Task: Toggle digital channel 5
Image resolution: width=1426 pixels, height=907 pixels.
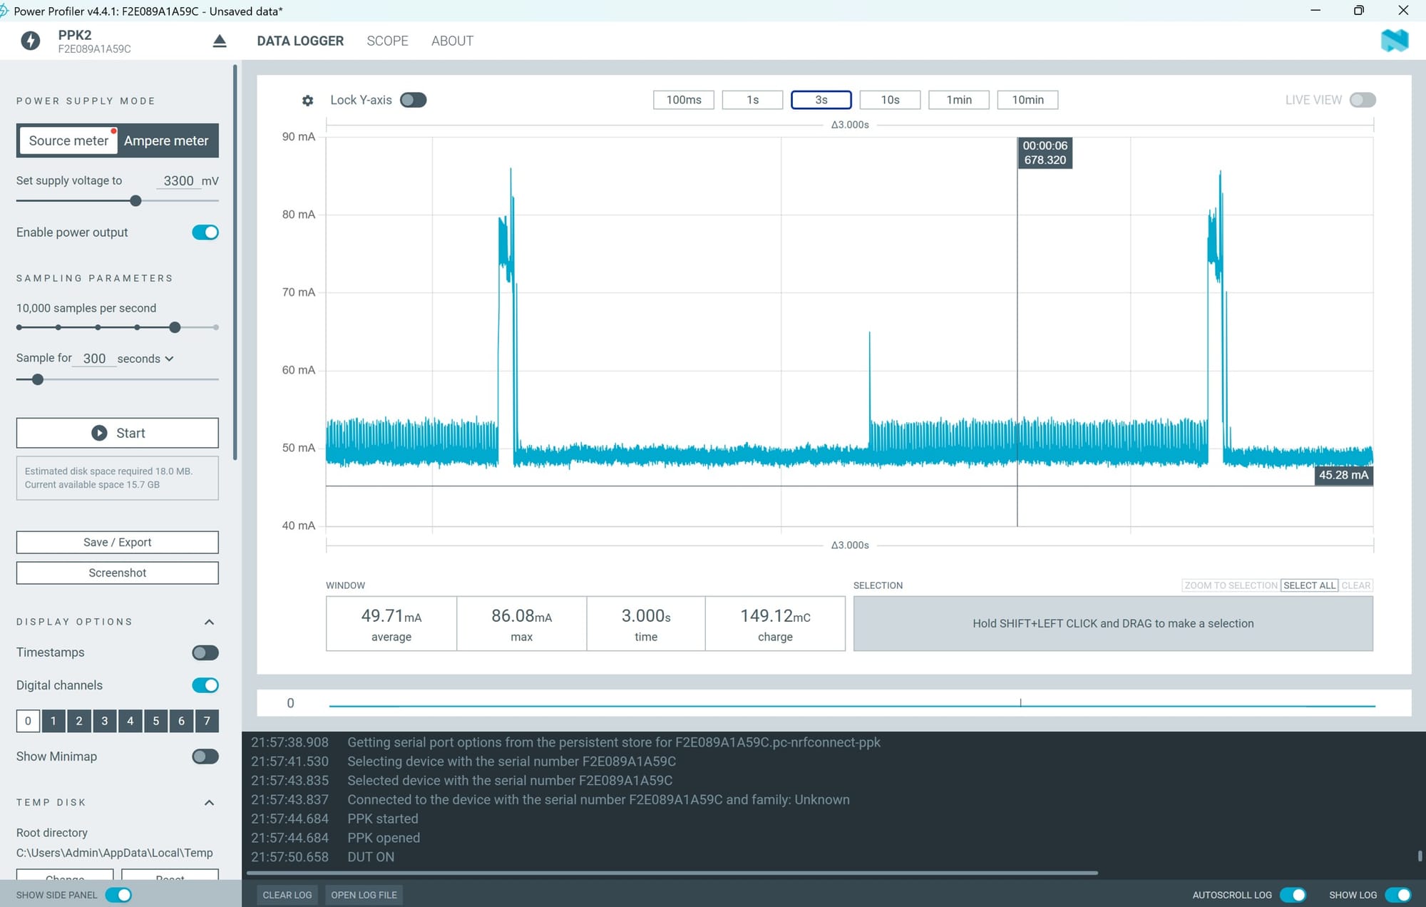Action: coord(156,721)
